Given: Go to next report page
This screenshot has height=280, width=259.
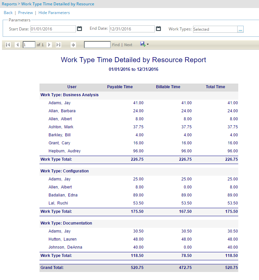Looking at the screenshot, I should click(x=49, y=45).
